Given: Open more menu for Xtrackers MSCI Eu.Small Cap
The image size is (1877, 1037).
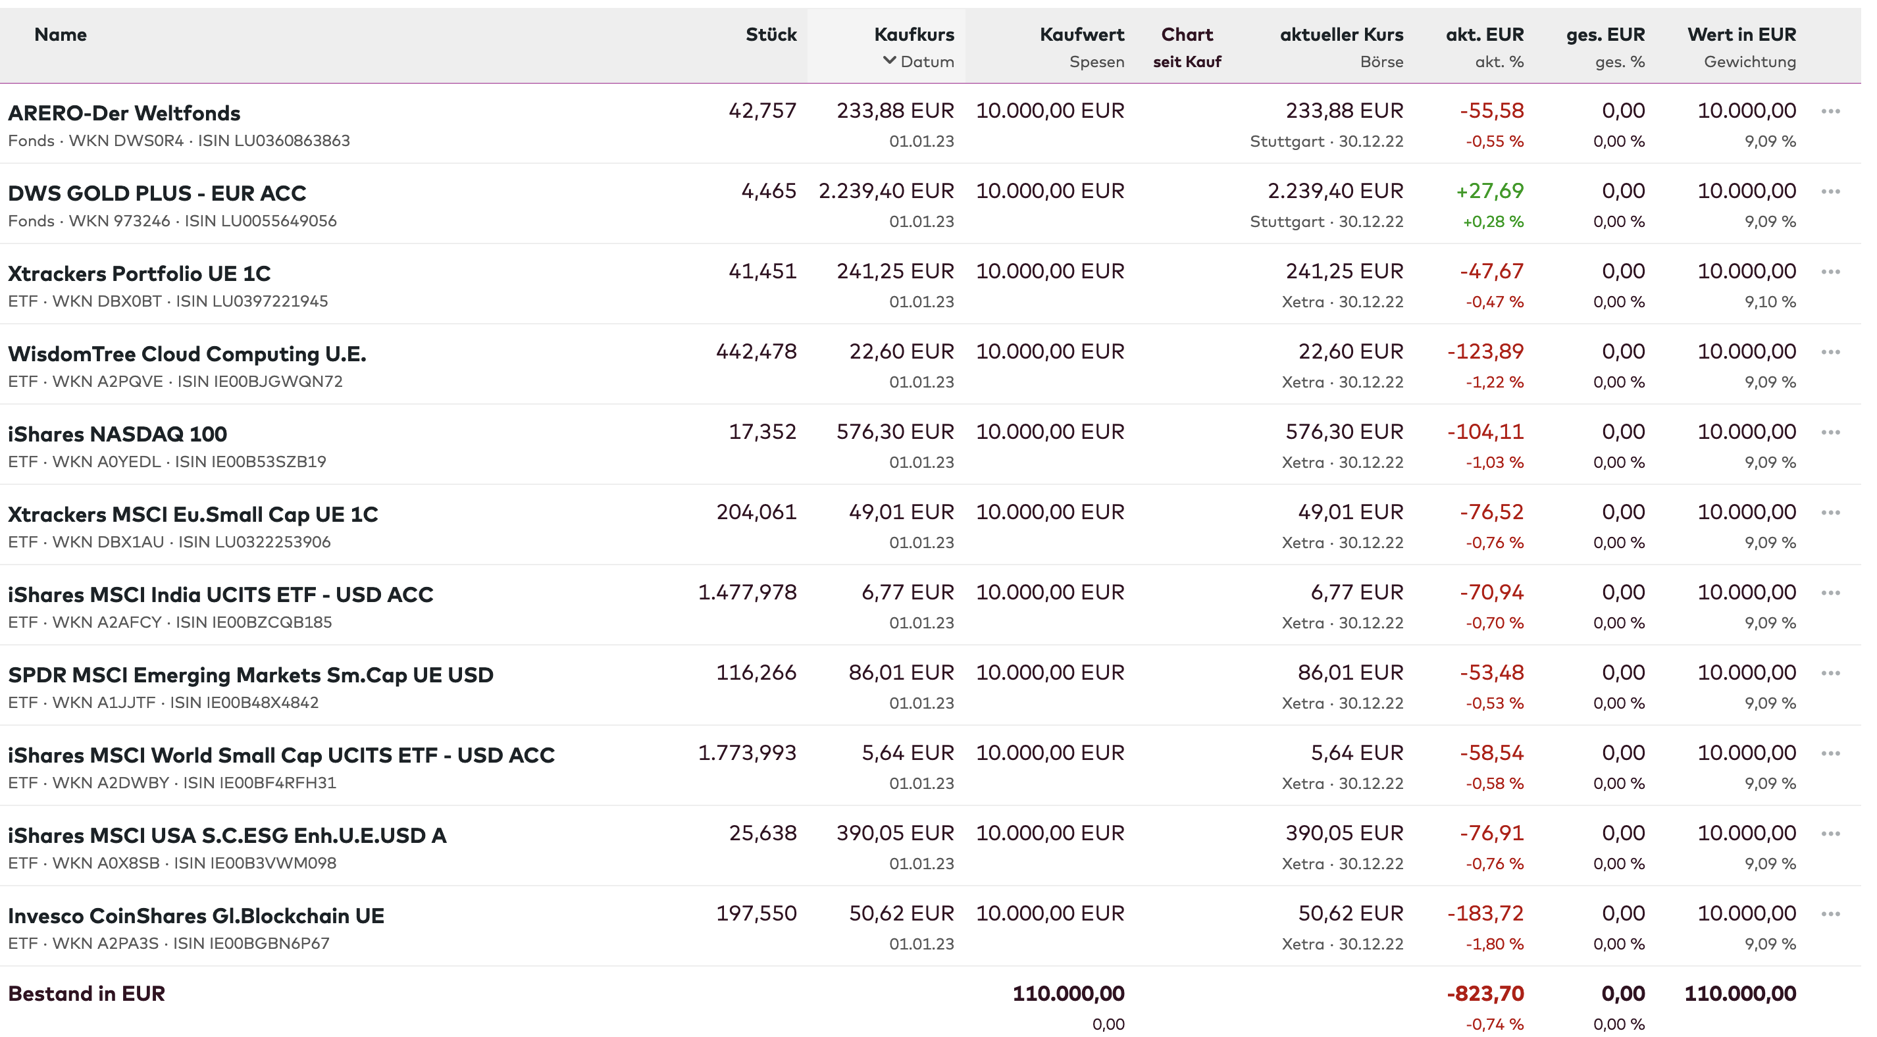Looking at the screenshot, I should 1830,513.
